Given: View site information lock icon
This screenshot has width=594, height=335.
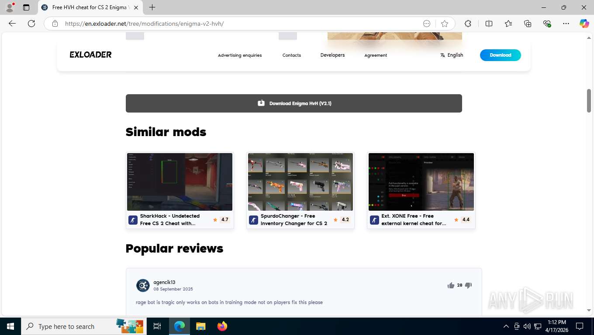Looking at the screenshot, I should click(55, 24).
